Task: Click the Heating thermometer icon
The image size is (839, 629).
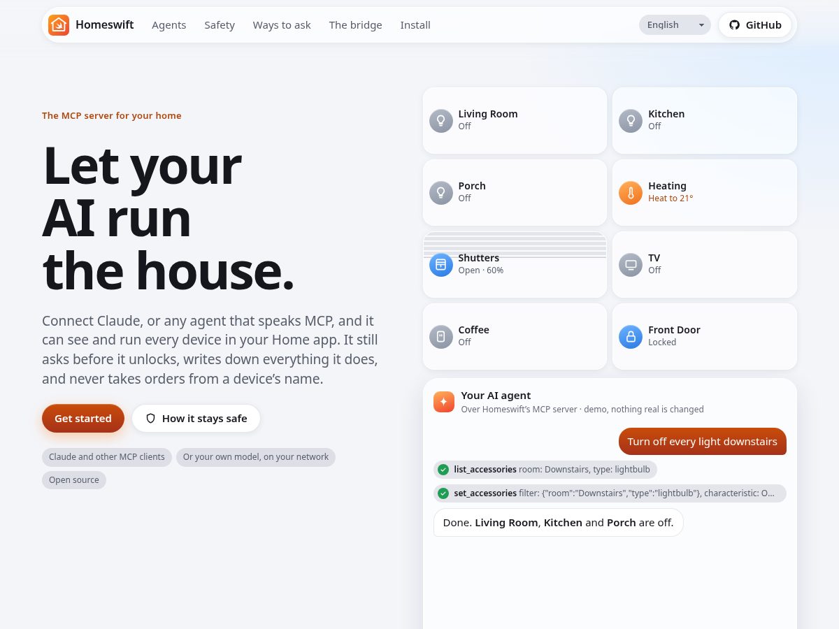Action: 631,193
